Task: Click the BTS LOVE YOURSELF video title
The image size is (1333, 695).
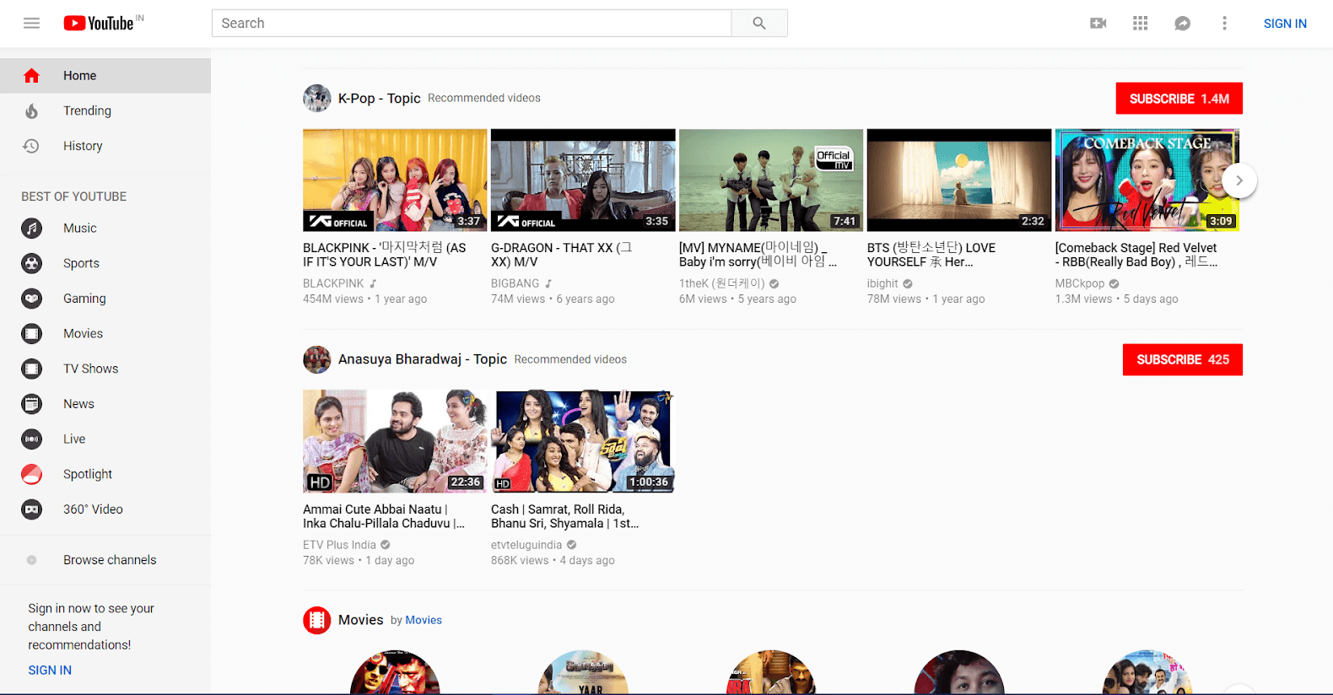Action: [x=931, y=255]
